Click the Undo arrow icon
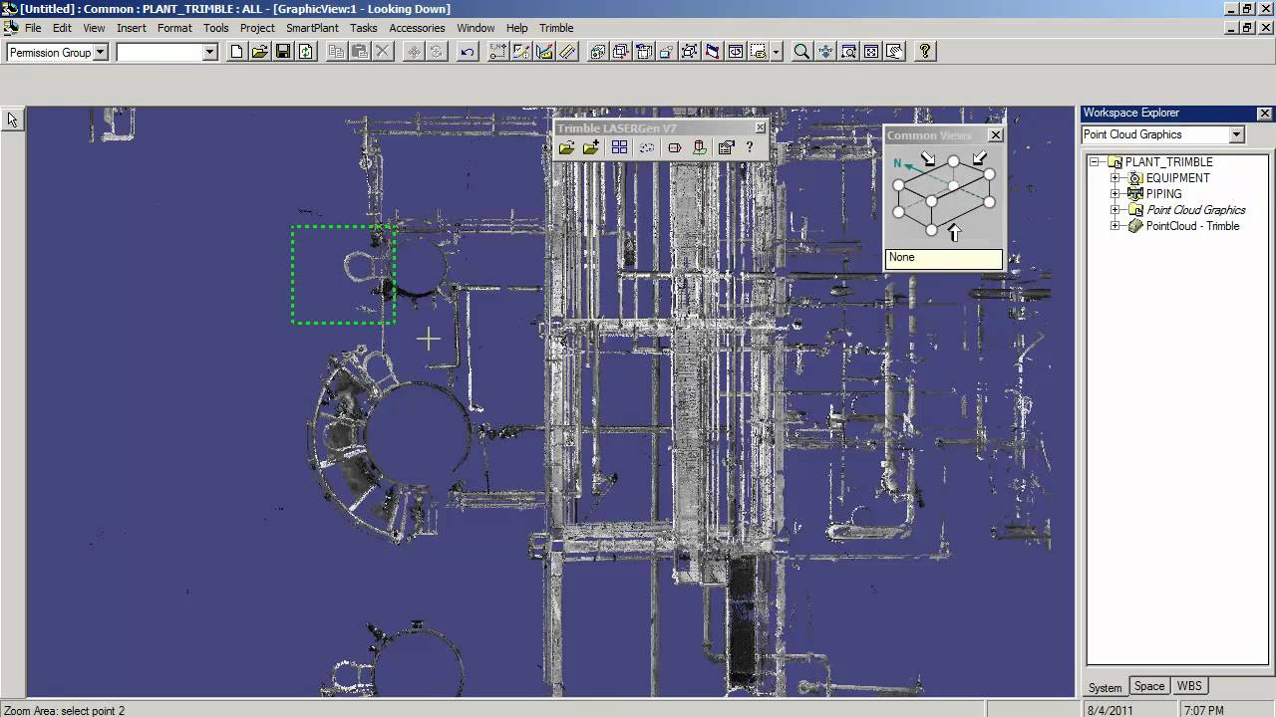Screen dimensions: 1276x717 point(468,52)
